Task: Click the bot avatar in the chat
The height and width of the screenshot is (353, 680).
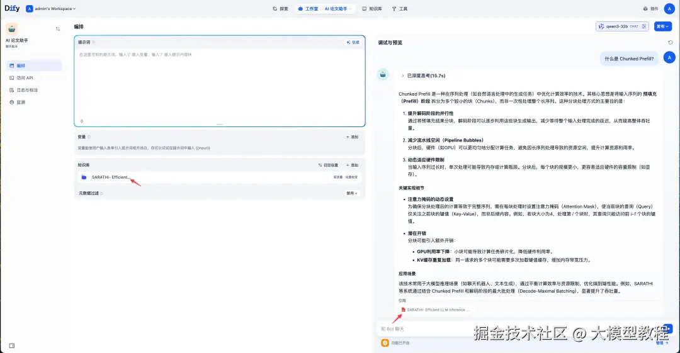Action: point(383,75)
